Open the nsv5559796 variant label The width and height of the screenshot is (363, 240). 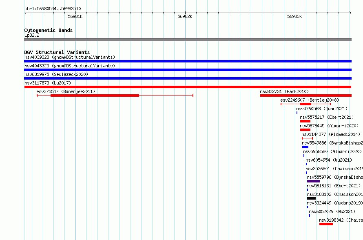[x=335, y=177]
